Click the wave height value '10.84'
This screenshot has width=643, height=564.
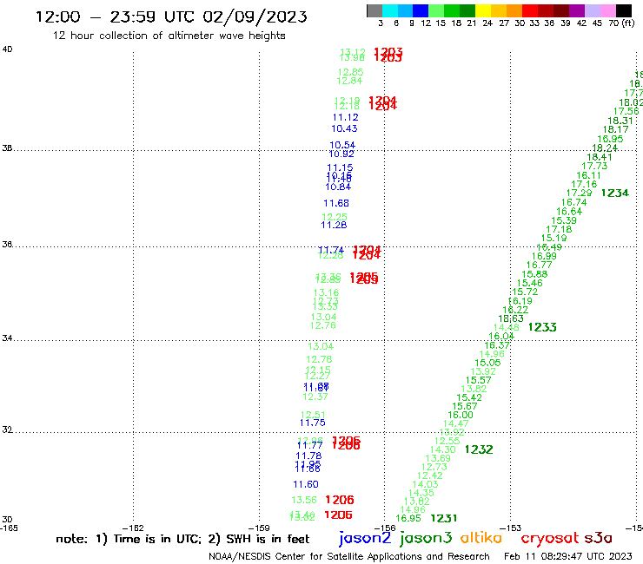pyautogui.click(x=338, y=187)
